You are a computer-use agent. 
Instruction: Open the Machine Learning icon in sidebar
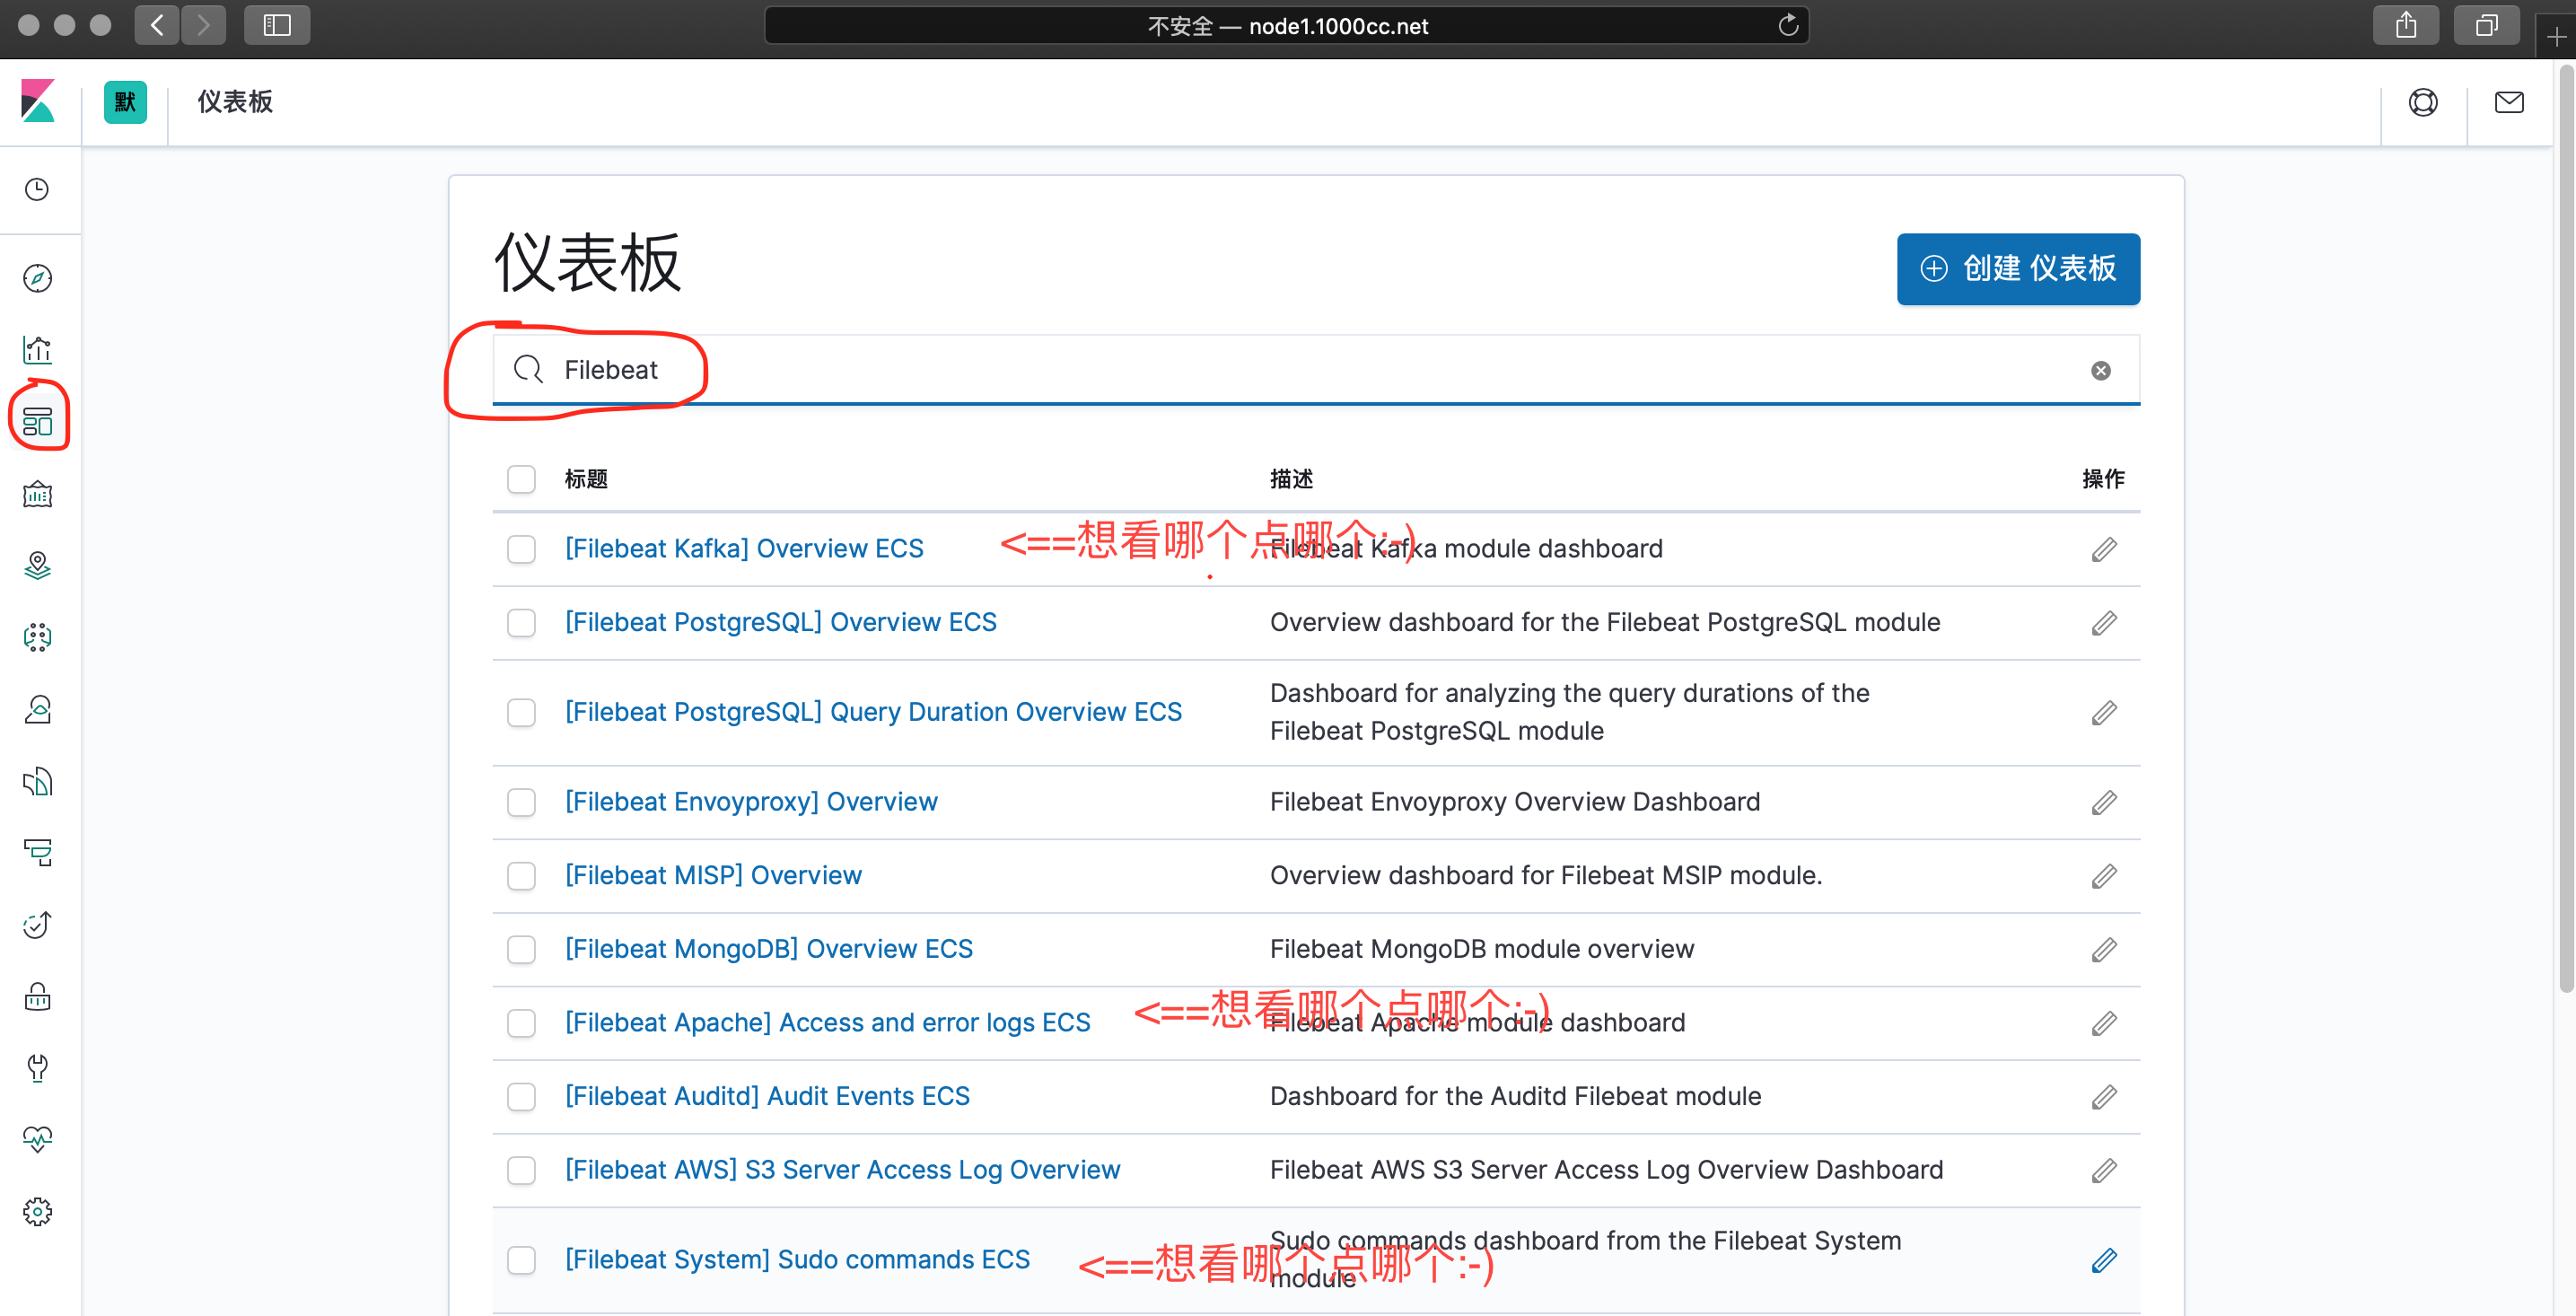click(37, 637)
